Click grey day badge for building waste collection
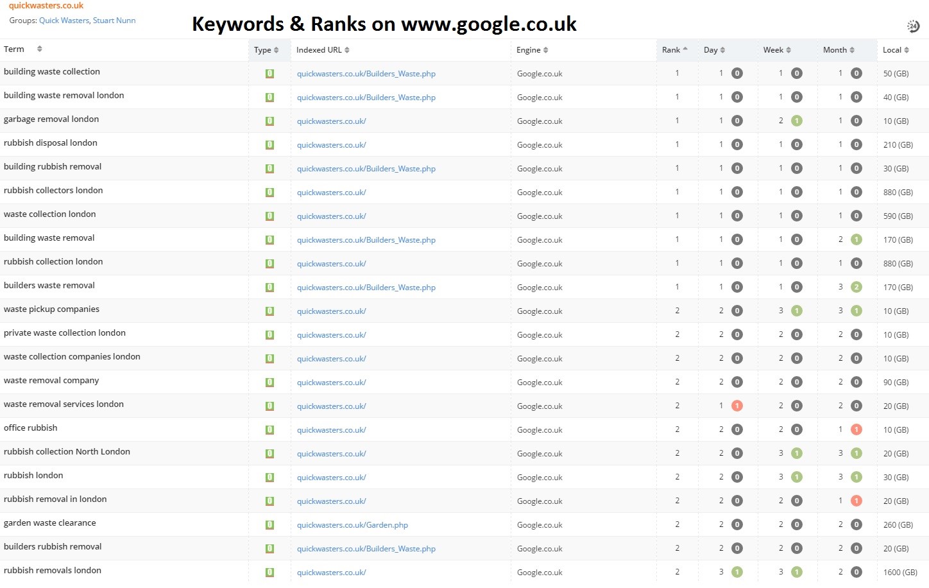Screen dimensions: 929x588 pos(737,73)
